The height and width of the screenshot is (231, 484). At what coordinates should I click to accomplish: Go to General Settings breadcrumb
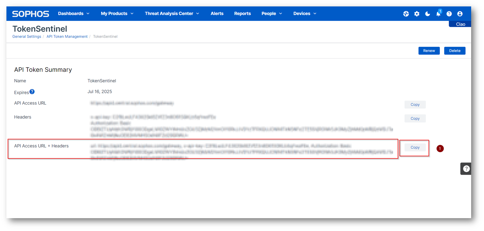tap(27, 36)
